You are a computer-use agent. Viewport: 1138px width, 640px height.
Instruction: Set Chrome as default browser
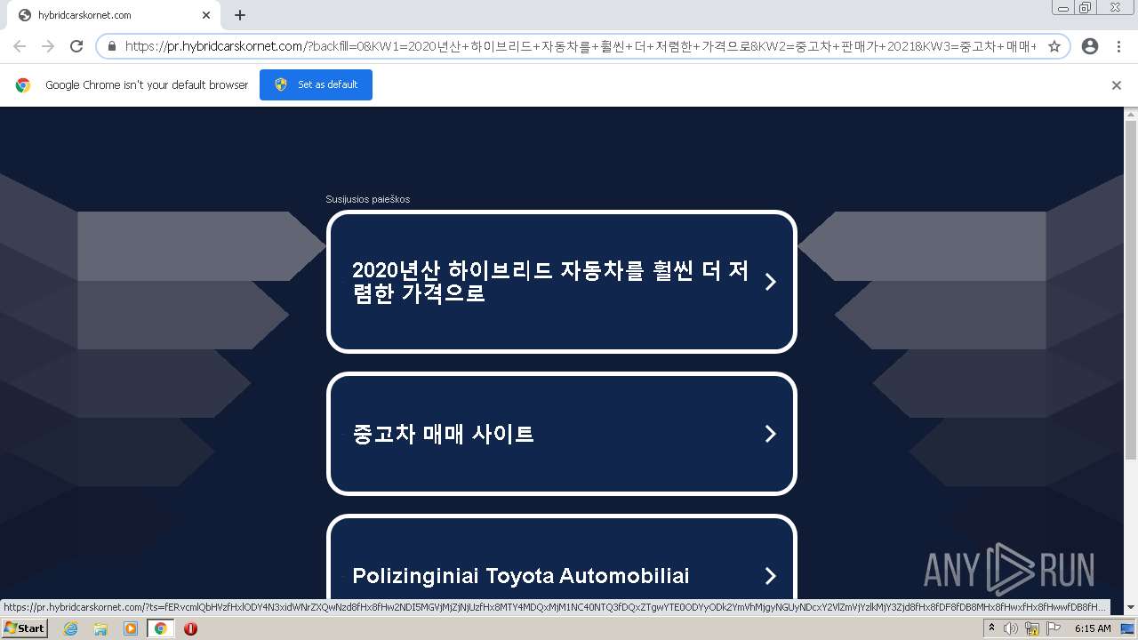(316, 84)
